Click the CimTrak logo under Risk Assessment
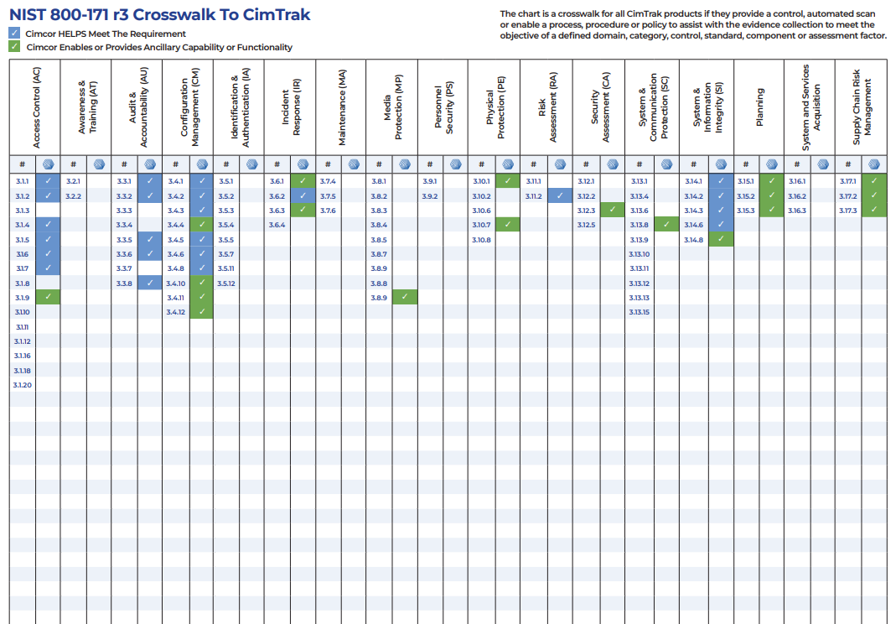The image size is (896, 624). coord(561,164)
